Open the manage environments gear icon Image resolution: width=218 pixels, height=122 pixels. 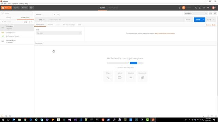pyautogui.click(x=215, y=14)
